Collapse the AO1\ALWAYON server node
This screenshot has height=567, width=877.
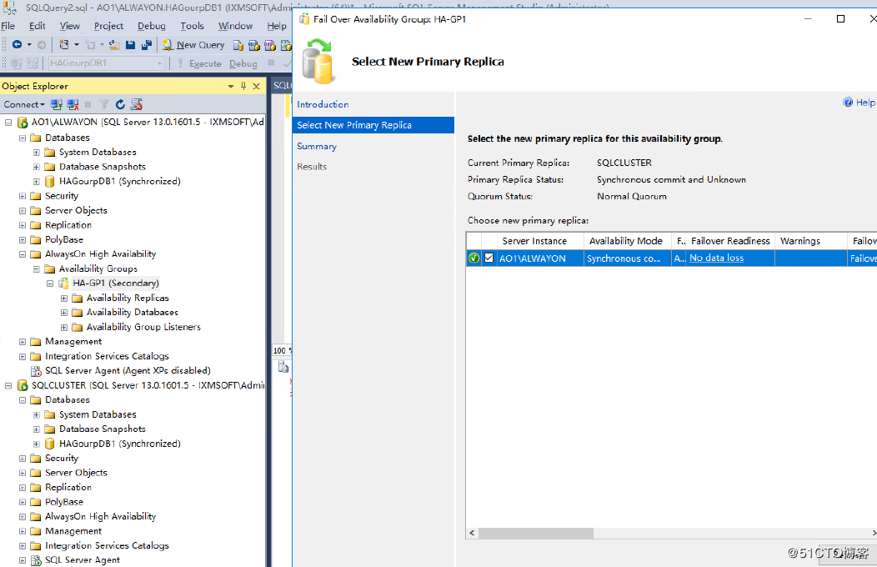8,122
